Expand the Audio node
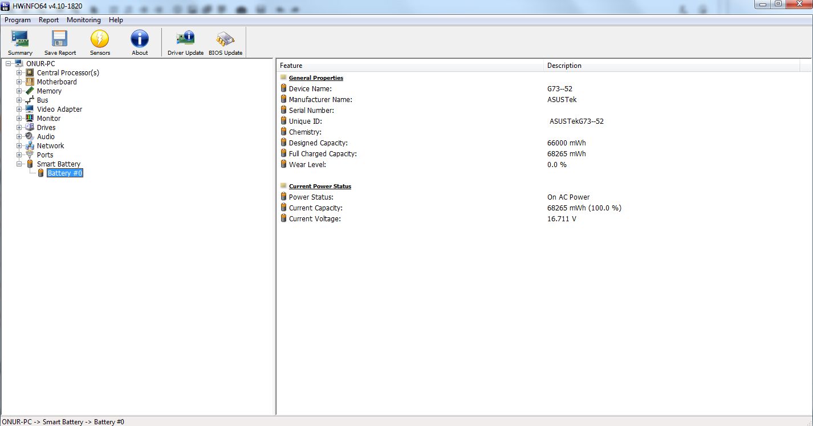 pyautogui.click(x=19, y=136)
